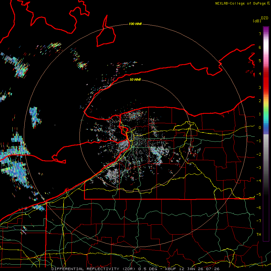This screenshot has height=271, width=271.
Task: Click the 100 NMI range ring label
Action: [135, 24]
